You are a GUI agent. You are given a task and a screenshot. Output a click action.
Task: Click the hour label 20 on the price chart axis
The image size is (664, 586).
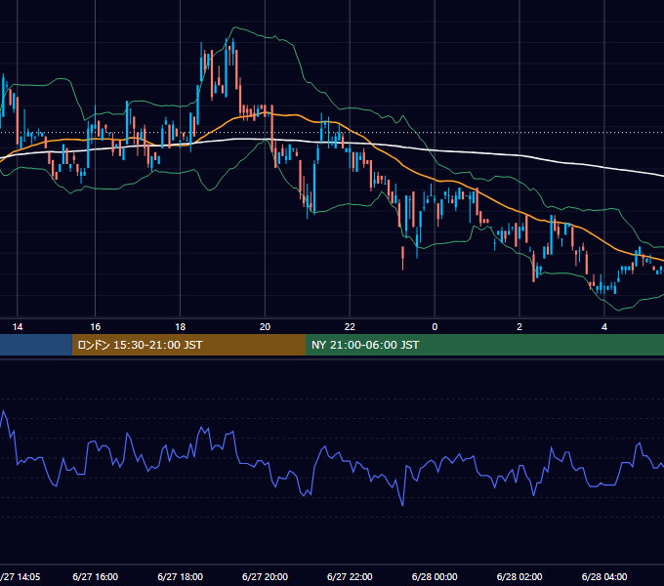click(x=265, y=327)
